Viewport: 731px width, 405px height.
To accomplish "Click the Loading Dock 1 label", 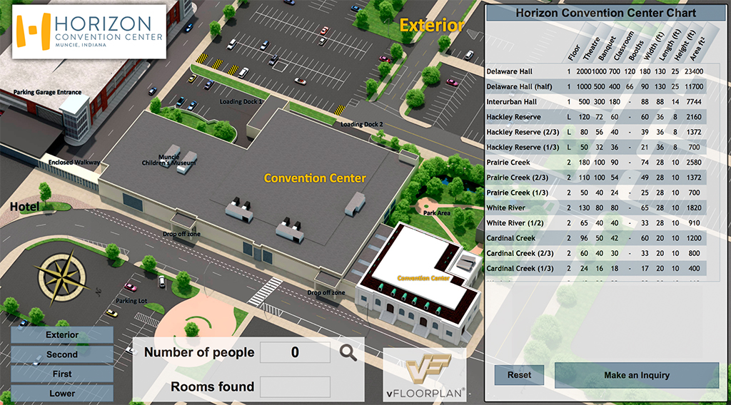I will tap(241, 101).
